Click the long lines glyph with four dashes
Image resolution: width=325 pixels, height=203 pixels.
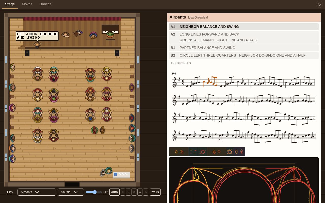tap(193, 152)
